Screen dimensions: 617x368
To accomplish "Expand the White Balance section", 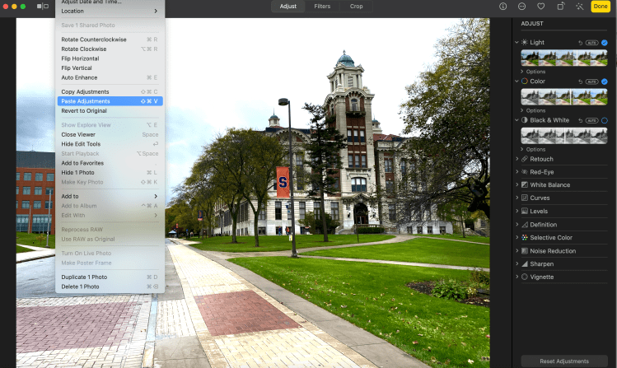I will (x=517, y=184).
